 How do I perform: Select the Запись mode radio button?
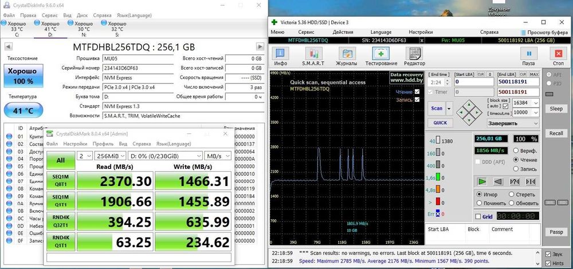pyautogui.click(x=516, y=169)
